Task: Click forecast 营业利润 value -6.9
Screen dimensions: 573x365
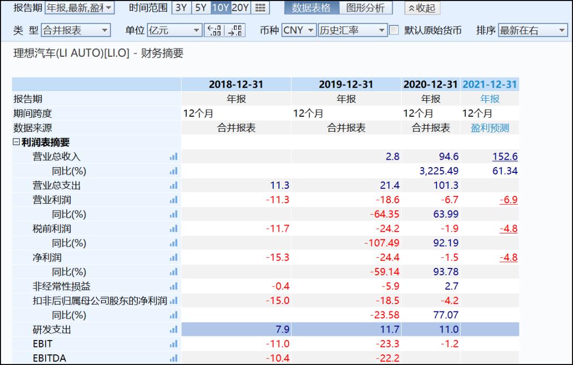Action: (x=509, y=200)
